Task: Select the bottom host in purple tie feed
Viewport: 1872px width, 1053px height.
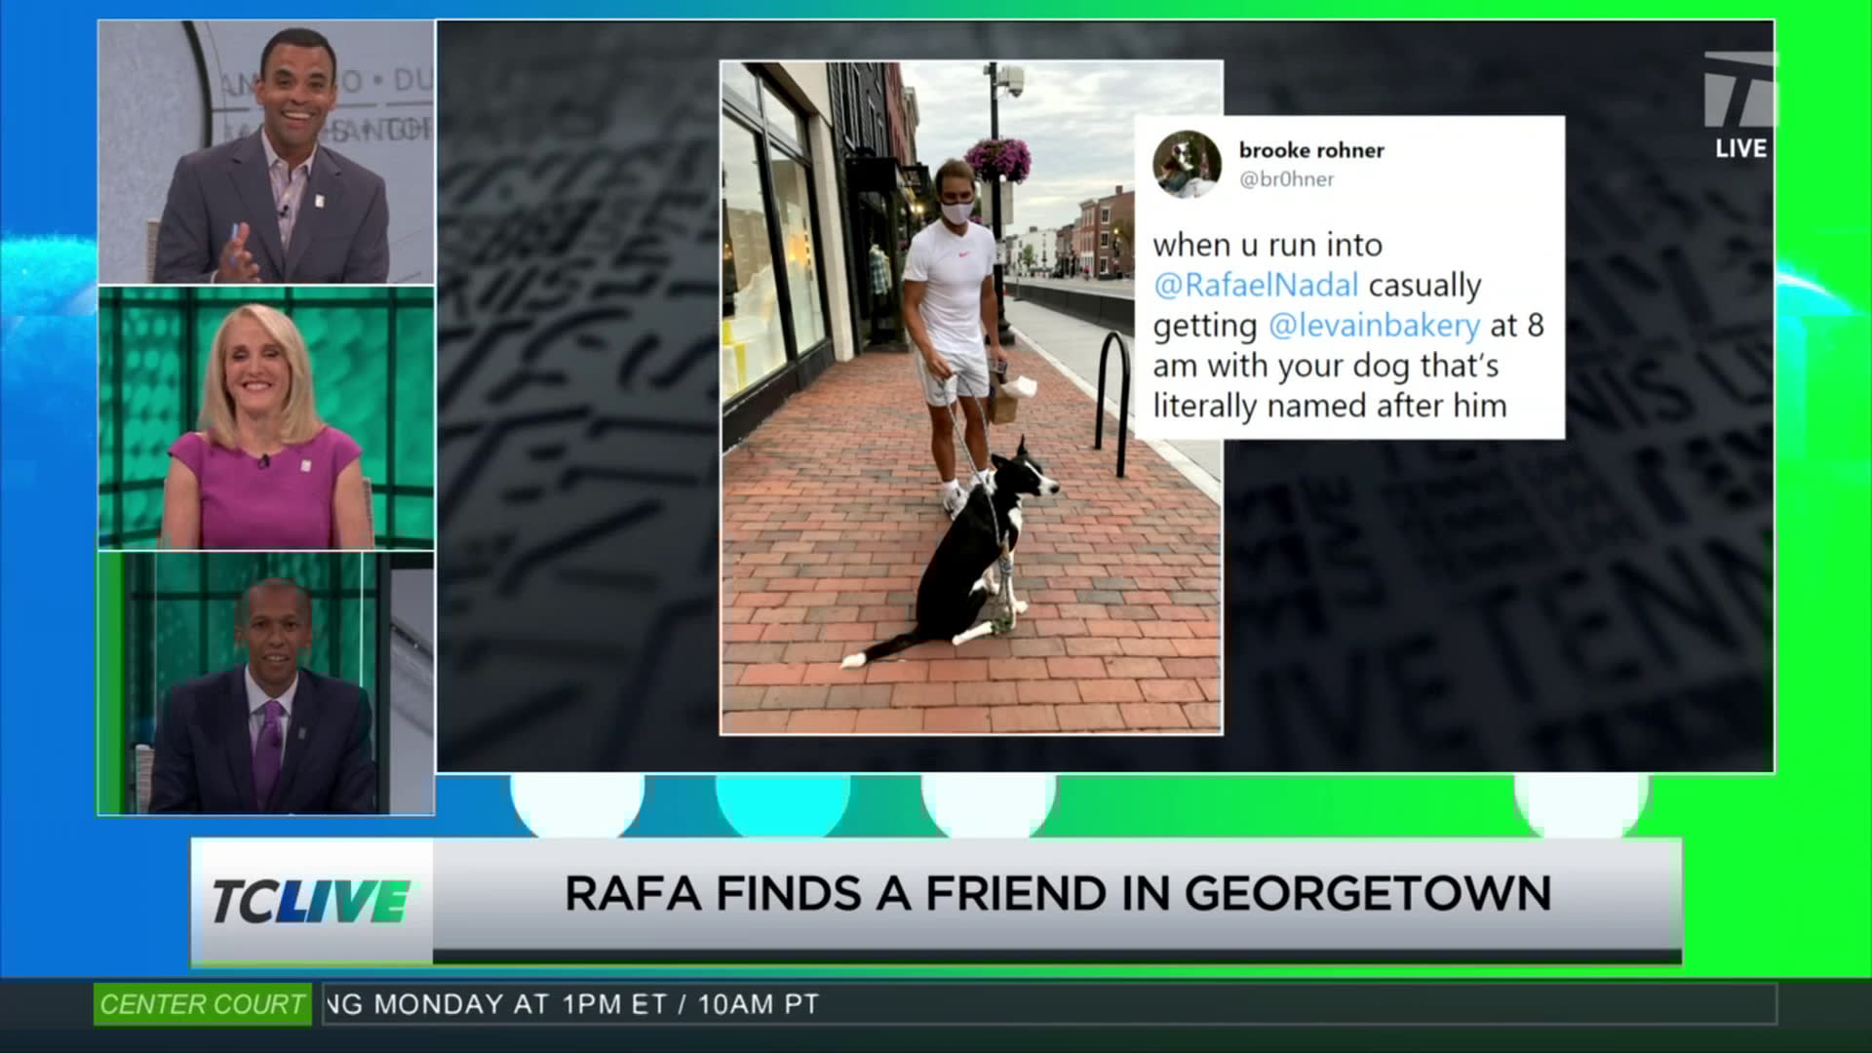Action: click(266, 683)
